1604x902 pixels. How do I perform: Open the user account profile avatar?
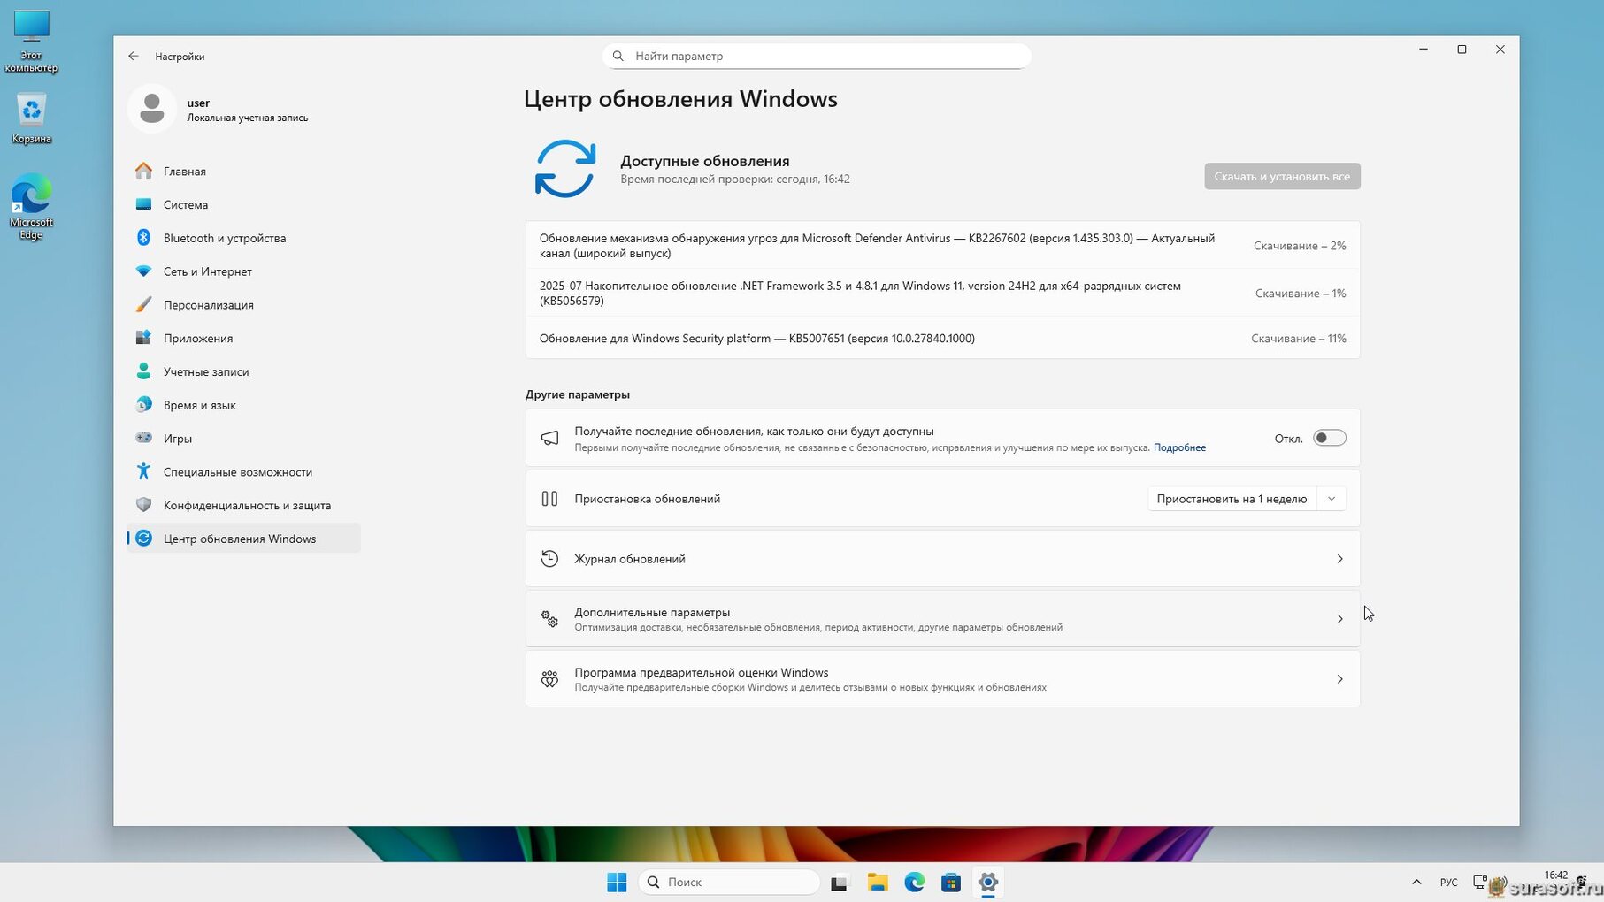152,110
